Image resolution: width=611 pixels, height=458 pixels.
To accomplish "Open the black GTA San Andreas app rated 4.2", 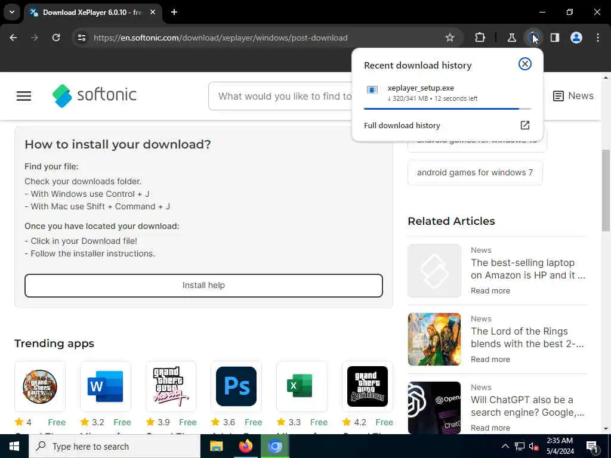I will click(x=367, y=386).
